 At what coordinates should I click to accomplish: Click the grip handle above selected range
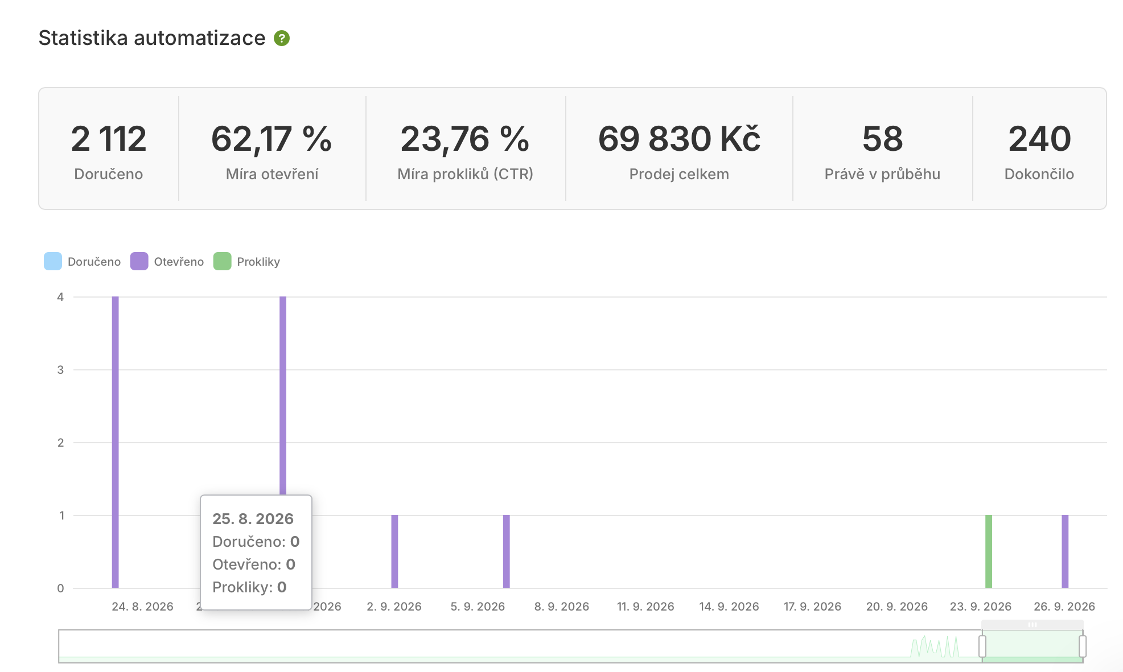1032,625
